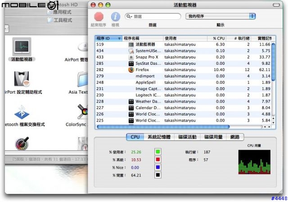Click the 結束程序 toolbar label

click(99, 25)
